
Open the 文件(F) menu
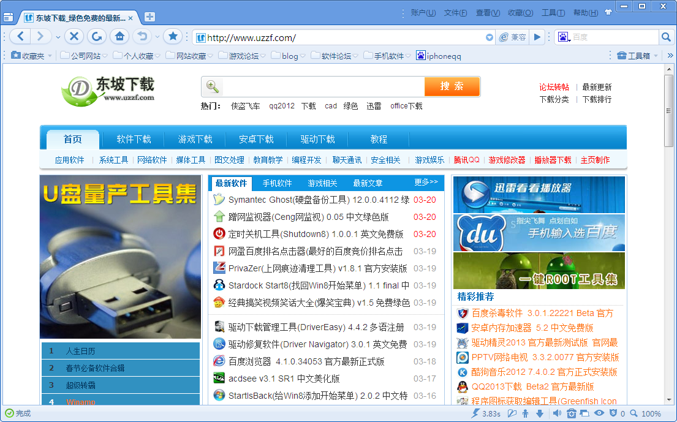[455, 13]
